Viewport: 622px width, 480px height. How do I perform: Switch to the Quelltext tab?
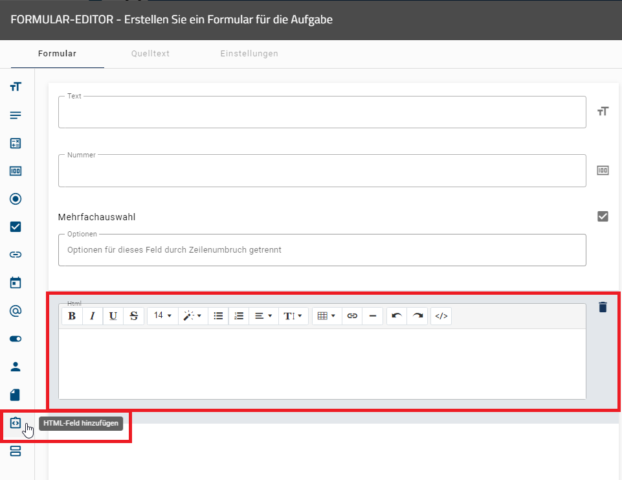click(150, 54)
